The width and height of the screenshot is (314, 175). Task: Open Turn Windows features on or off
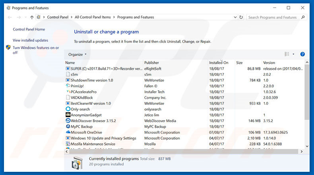tap(36, 50)
